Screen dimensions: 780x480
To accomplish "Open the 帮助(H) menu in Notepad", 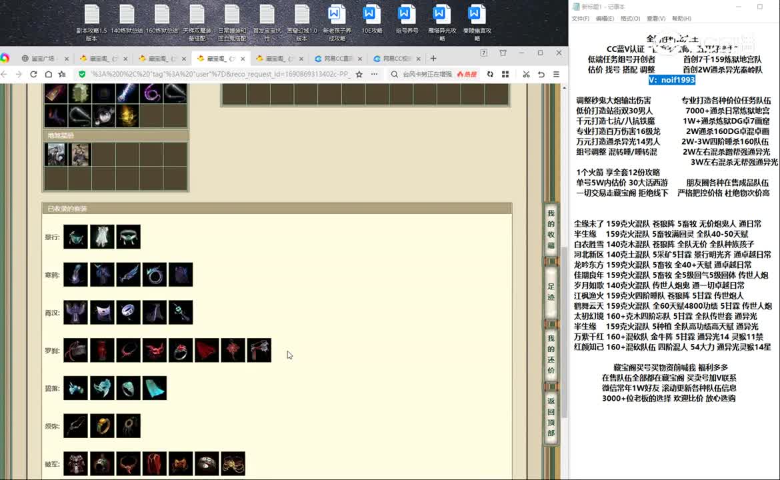I will [681, 19].
